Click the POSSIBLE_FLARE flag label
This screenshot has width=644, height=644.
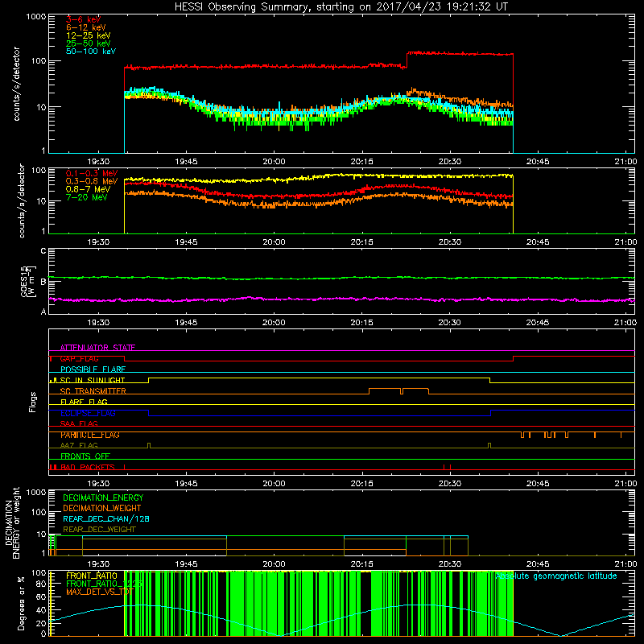click(93, 369)
